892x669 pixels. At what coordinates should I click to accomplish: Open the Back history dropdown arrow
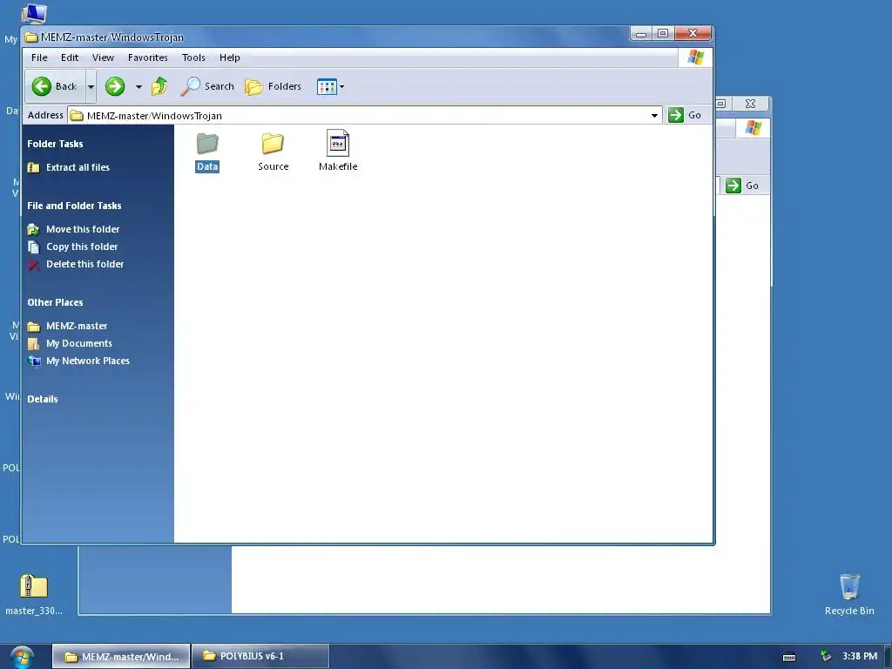pos(91,87)
